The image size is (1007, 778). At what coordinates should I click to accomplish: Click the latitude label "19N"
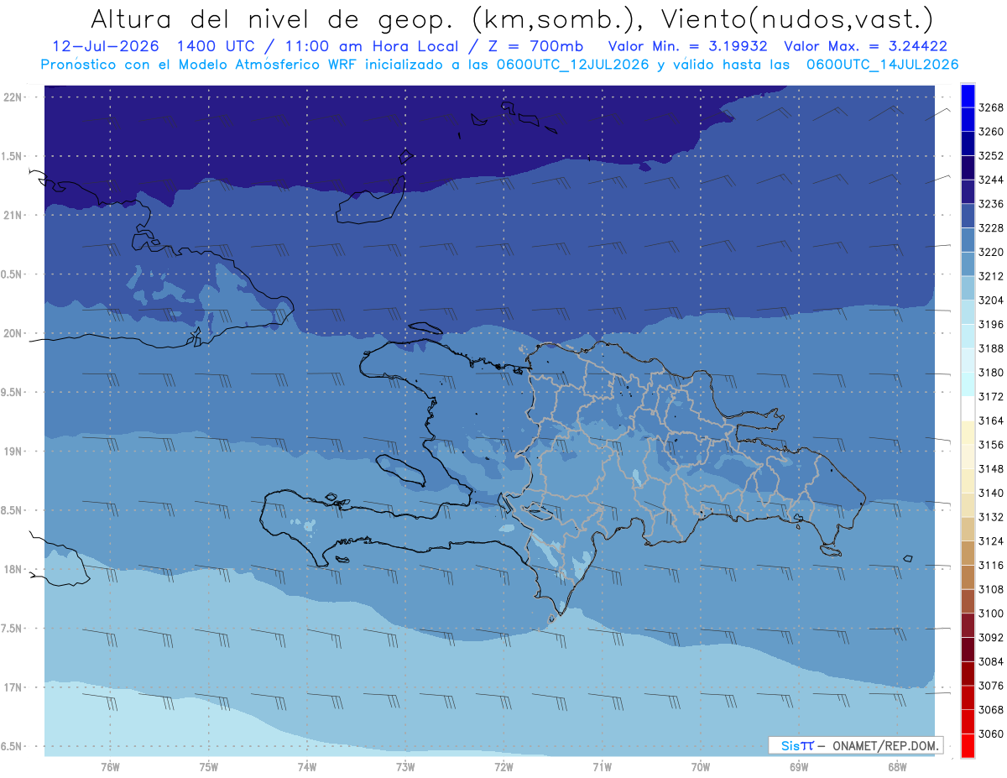[x=13, y=452]
